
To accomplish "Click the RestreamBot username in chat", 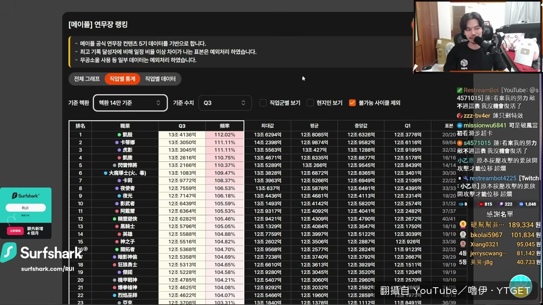I will coord(481,90).
